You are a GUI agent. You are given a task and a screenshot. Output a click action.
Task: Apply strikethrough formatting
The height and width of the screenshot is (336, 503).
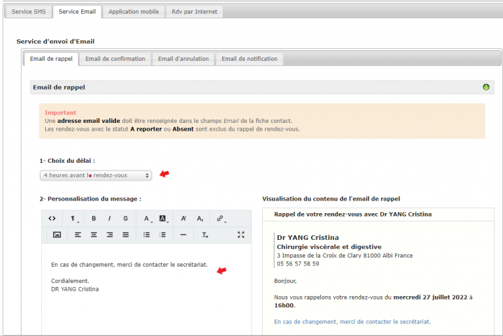126,218
